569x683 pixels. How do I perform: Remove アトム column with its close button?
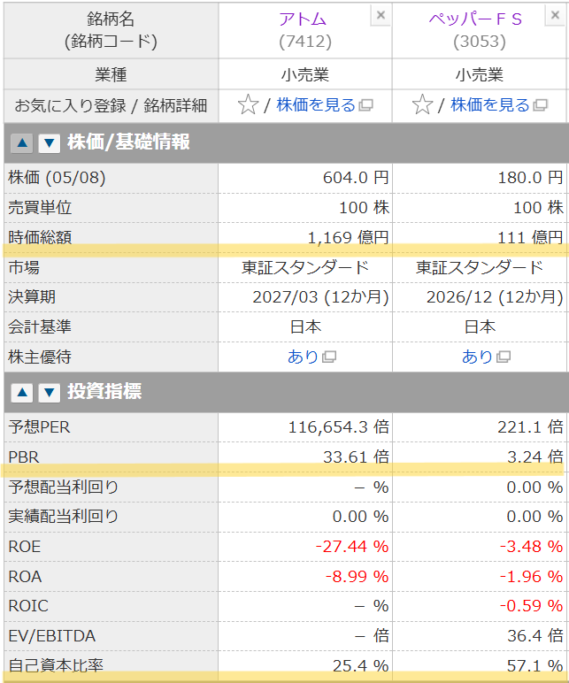pyautogui.click(x=381, y=15)
